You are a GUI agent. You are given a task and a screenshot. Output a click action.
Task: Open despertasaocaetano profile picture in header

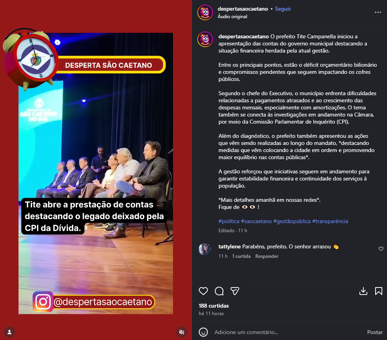tap(205, 12)
